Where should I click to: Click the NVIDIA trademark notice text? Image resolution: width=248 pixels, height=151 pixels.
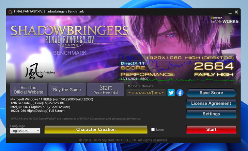(76, 118)
